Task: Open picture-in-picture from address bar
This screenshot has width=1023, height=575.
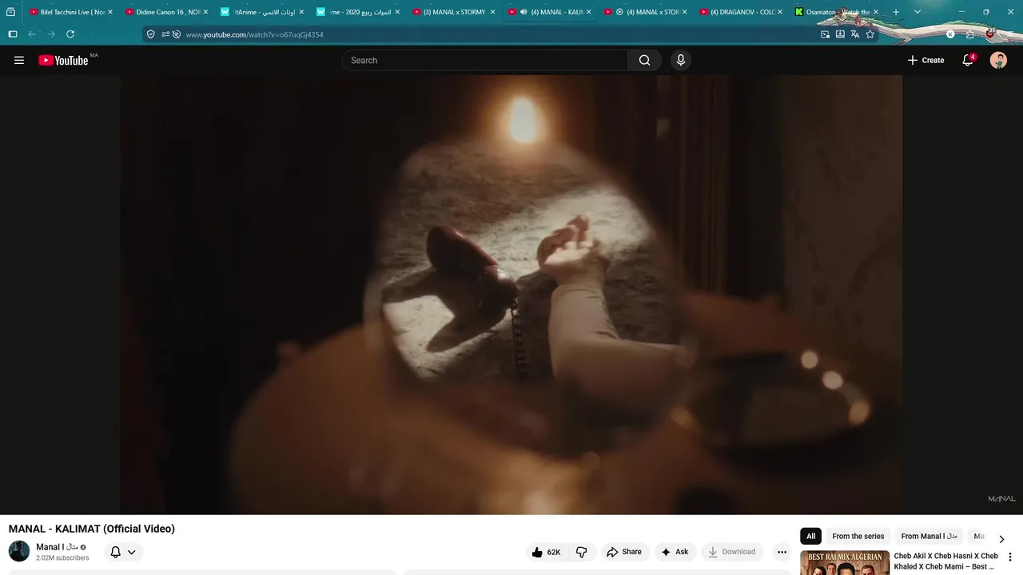Action: click(825, 34)
